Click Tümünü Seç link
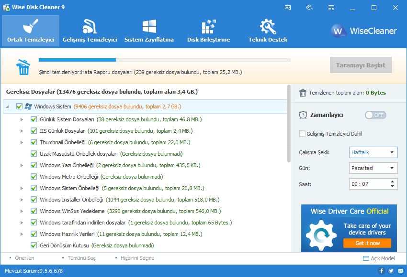The height and width of the screenshot is (277, 407). 81,258
